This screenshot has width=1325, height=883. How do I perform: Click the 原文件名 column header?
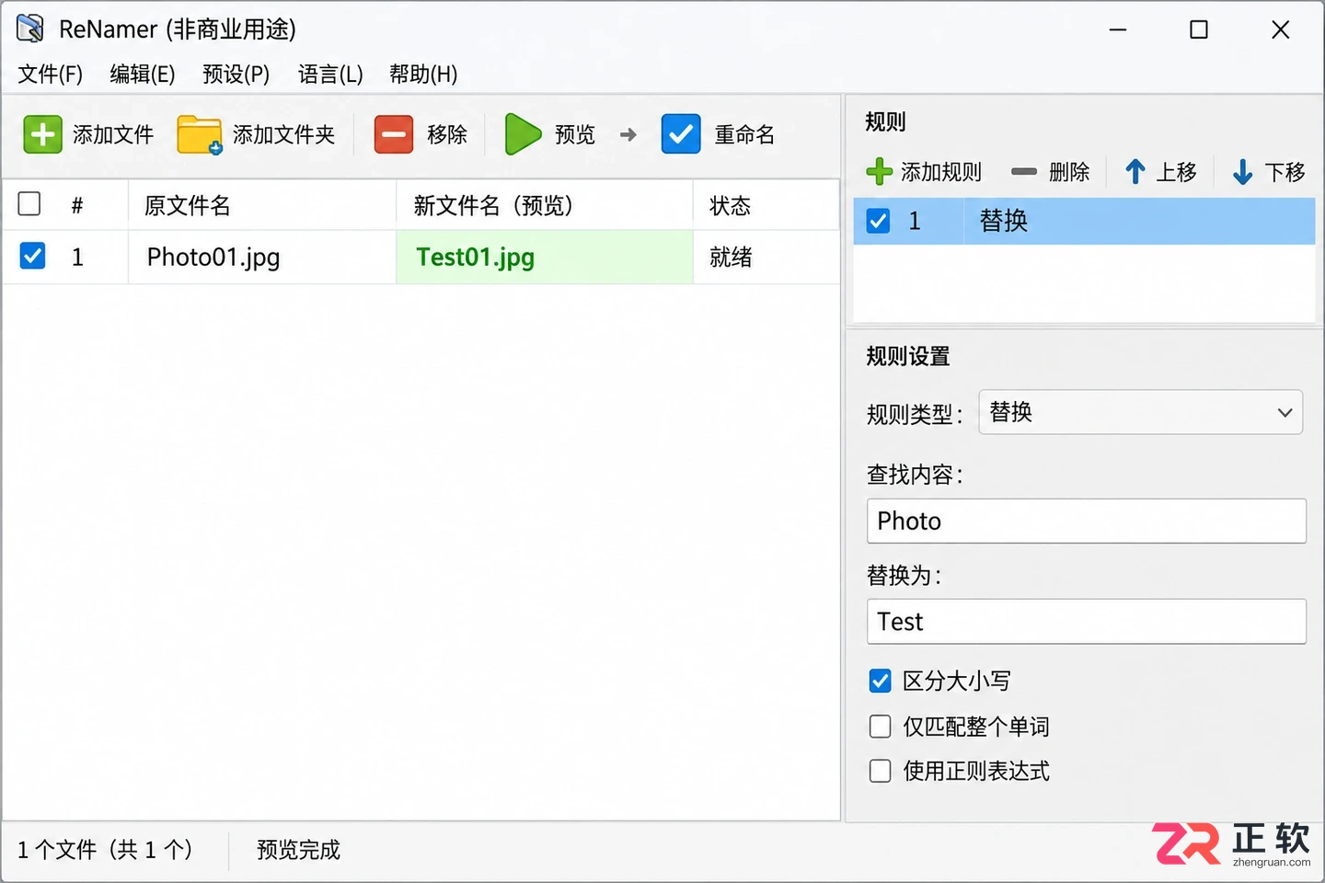(x=262, y=205)
